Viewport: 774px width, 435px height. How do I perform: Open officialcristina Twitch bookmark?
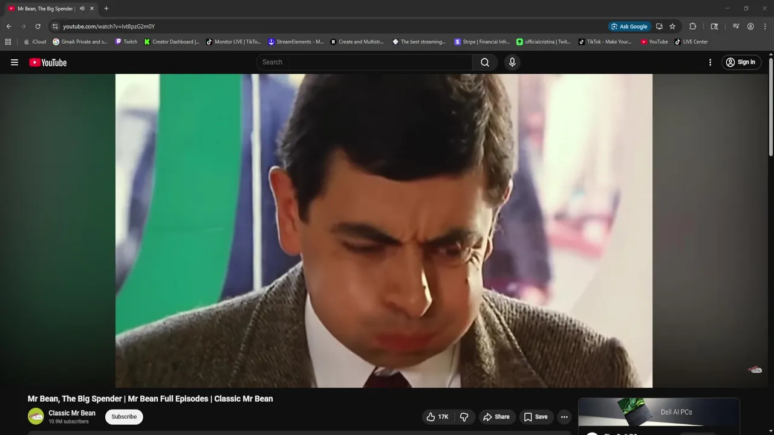point(544,42)
